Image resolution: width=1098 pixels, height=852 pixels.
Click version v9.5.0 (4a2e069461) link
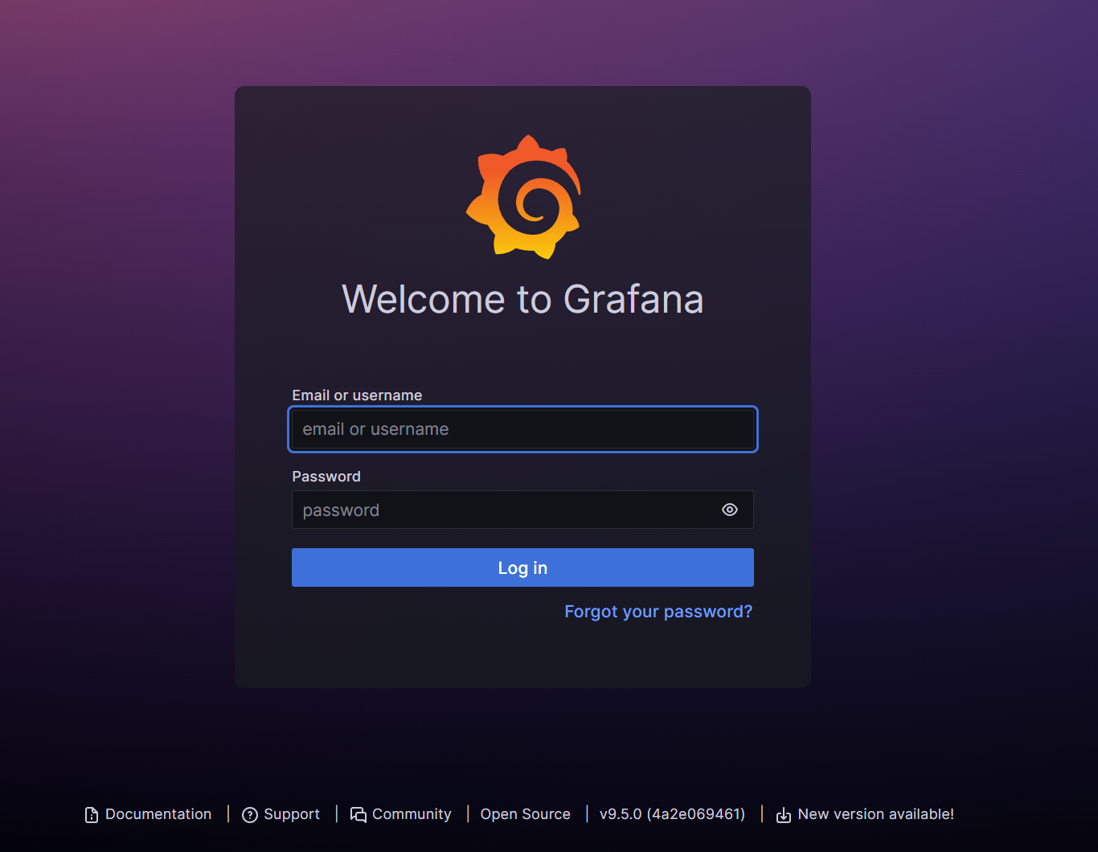pyautogui.click(x=673, y=814)
